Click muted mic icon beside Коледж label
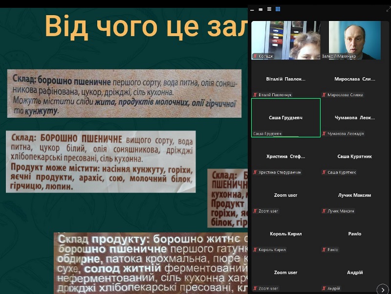 pos(255,56)
